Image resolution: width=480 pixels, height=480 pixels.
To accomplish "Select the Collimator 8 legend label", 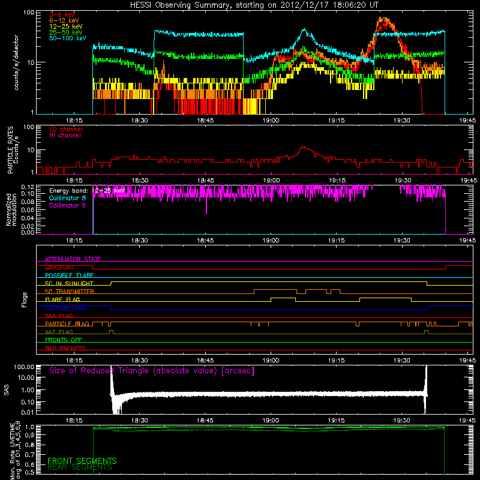I will 67,198.
